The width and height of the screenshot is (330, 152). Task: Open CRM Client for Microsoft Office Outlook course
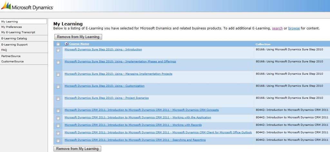coord(158,132)
